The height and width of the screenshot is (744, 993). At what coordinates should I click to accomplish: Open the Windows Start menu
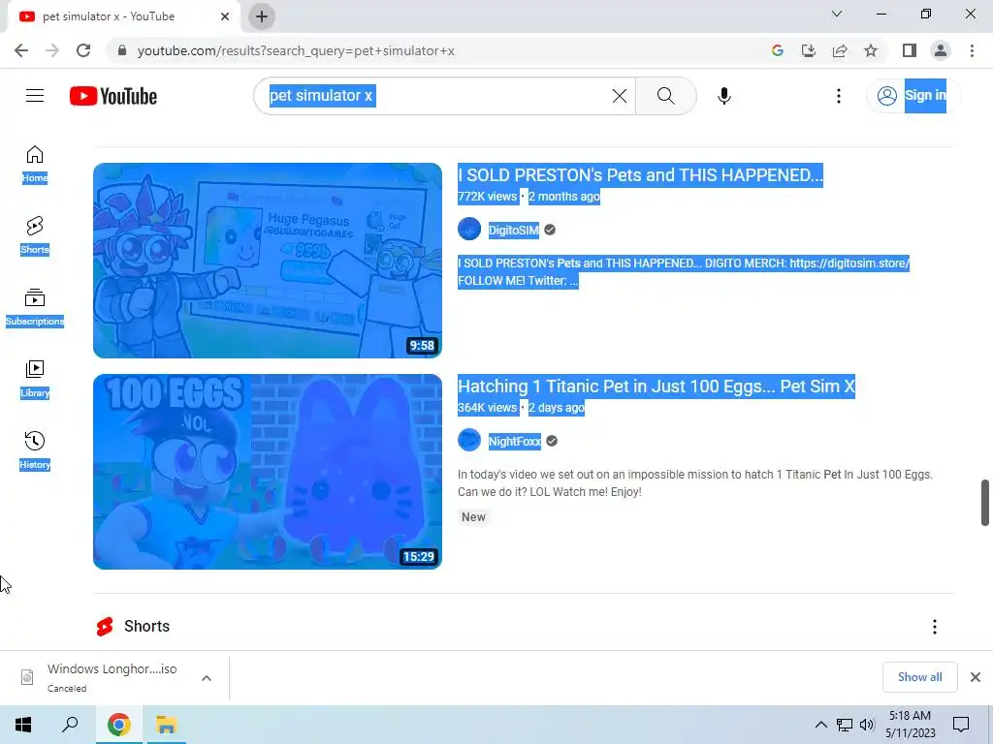pyautogui.click(x=23, y=725)
